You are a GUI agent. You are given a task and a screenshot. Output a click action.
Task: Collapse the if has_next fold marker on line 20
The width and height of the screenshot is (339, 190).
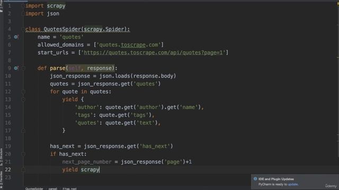[x=23, y=154]
